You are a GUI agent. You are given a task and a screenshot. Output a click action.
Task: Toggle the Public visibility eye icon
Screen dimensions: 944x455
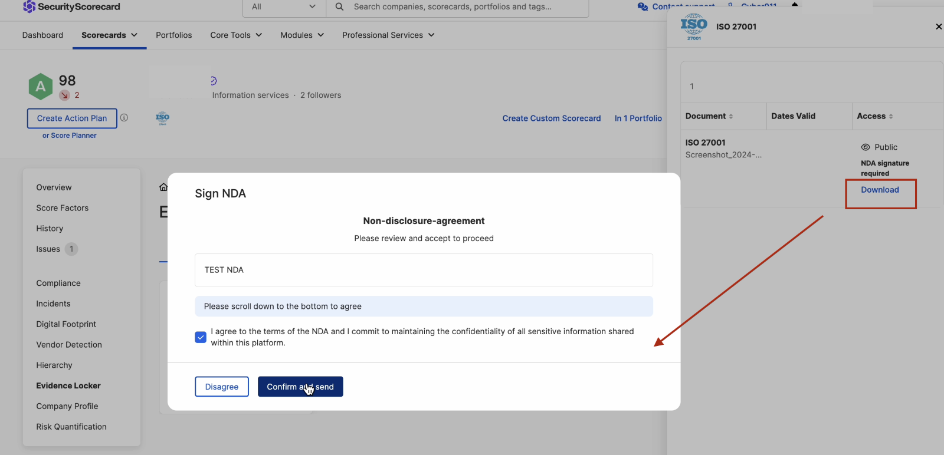click(x=866, y=147)
